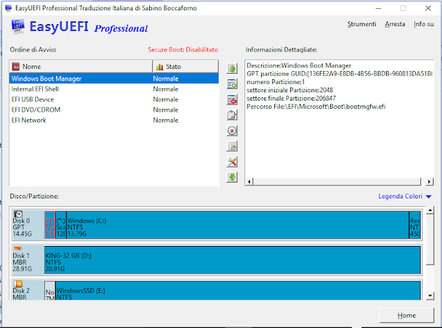This screenshot has width=442, height=328.
Task: Open the Arresta menu
Action: (x=395, y=24)
